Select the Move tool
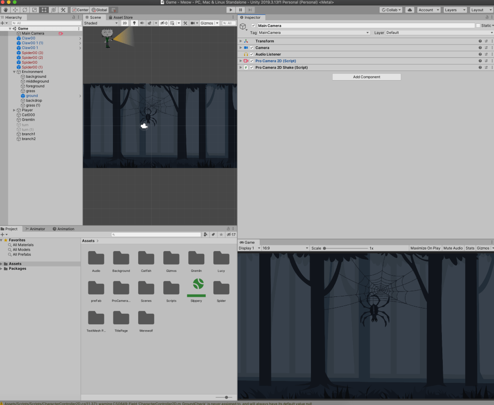 [x=15, y=10]
